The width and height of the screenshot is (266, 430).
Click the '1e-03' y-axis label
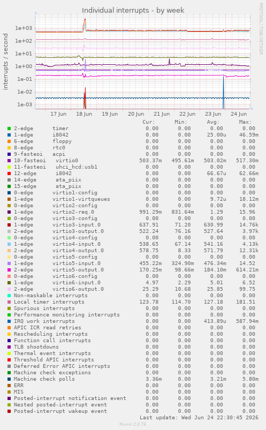tap(25, 104)
